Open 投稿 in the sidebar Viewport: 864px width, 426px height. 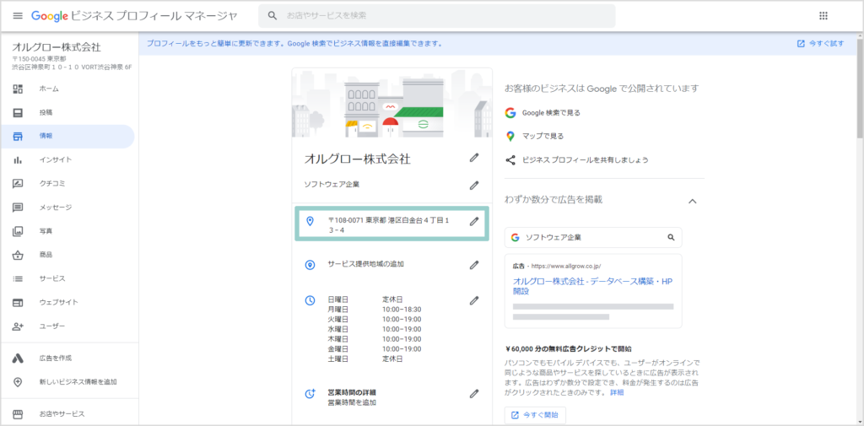coord(67,112)
